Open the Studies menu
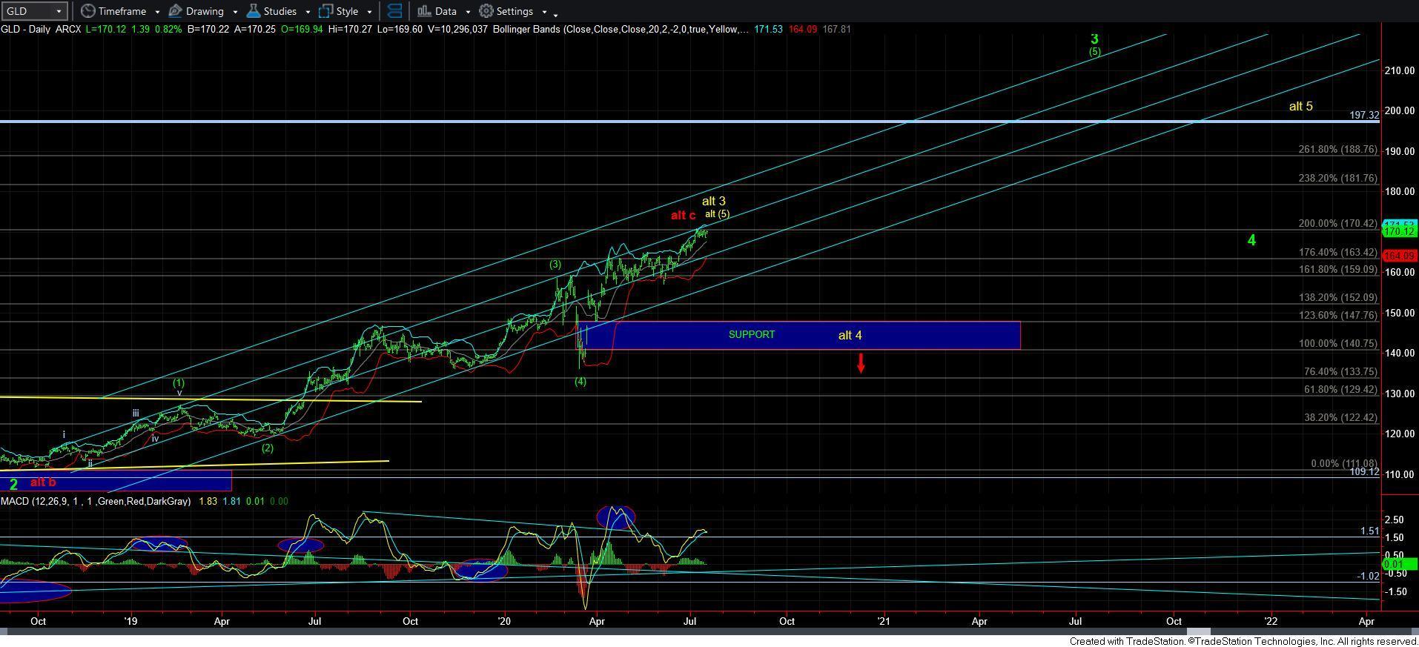Screen dimensions: 1419x647 pyautogui.click(x=279, y=11)
